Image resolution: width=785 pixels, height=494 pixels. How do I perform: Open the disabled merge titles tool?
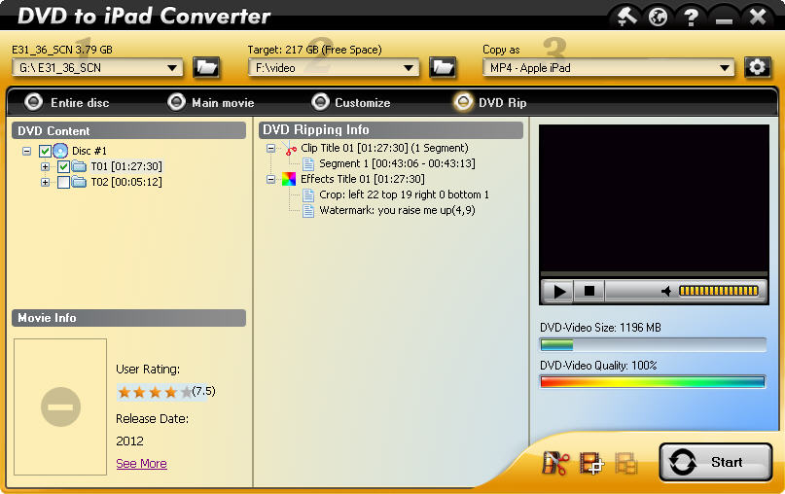pos(625,463)
